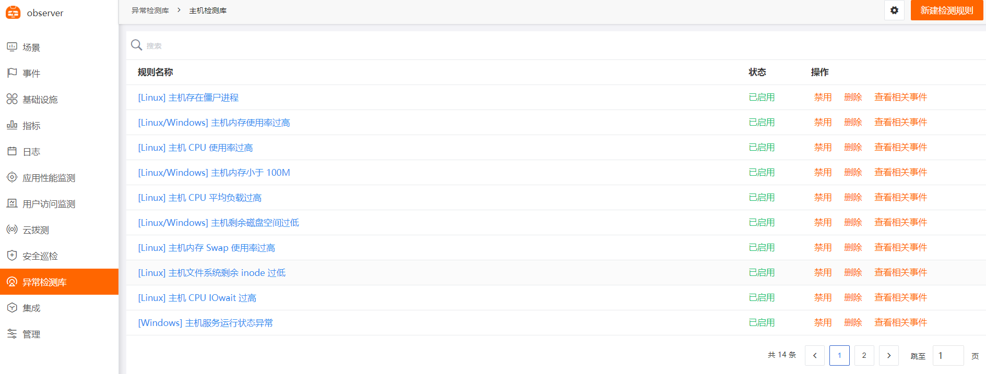
Task: Click the 云拨测 sidebar icon
Action: click(12, 230)
